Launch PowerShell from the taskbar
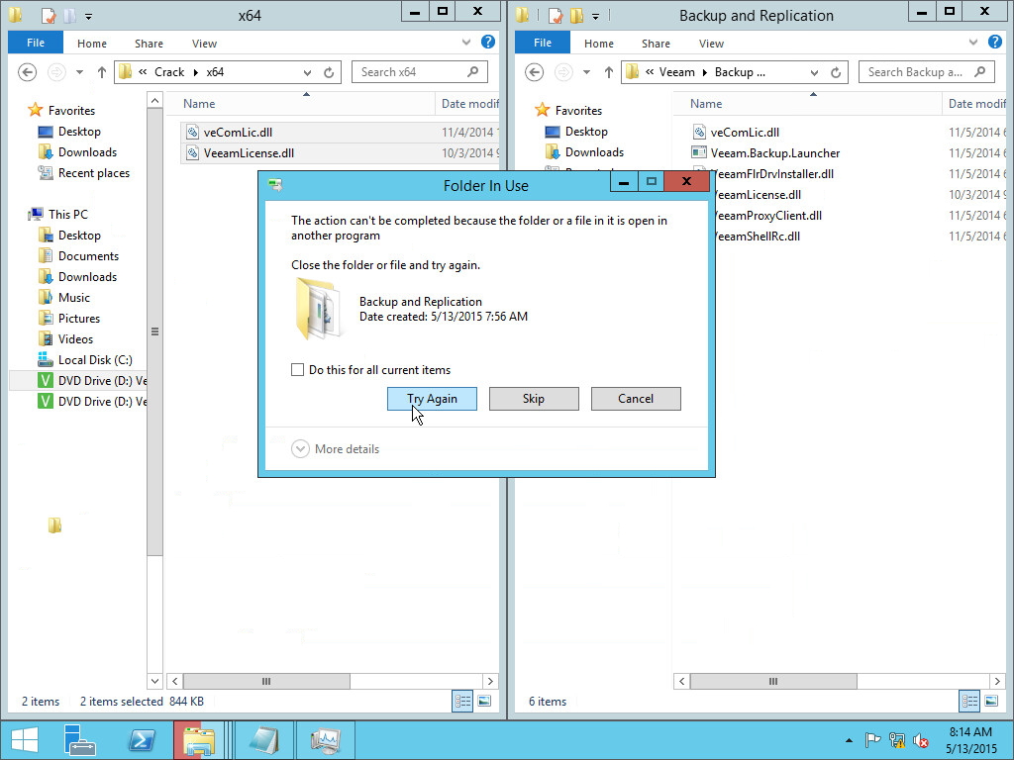Image resolution: width=1014 pixels, height=760 pixels. click(142, 740)
